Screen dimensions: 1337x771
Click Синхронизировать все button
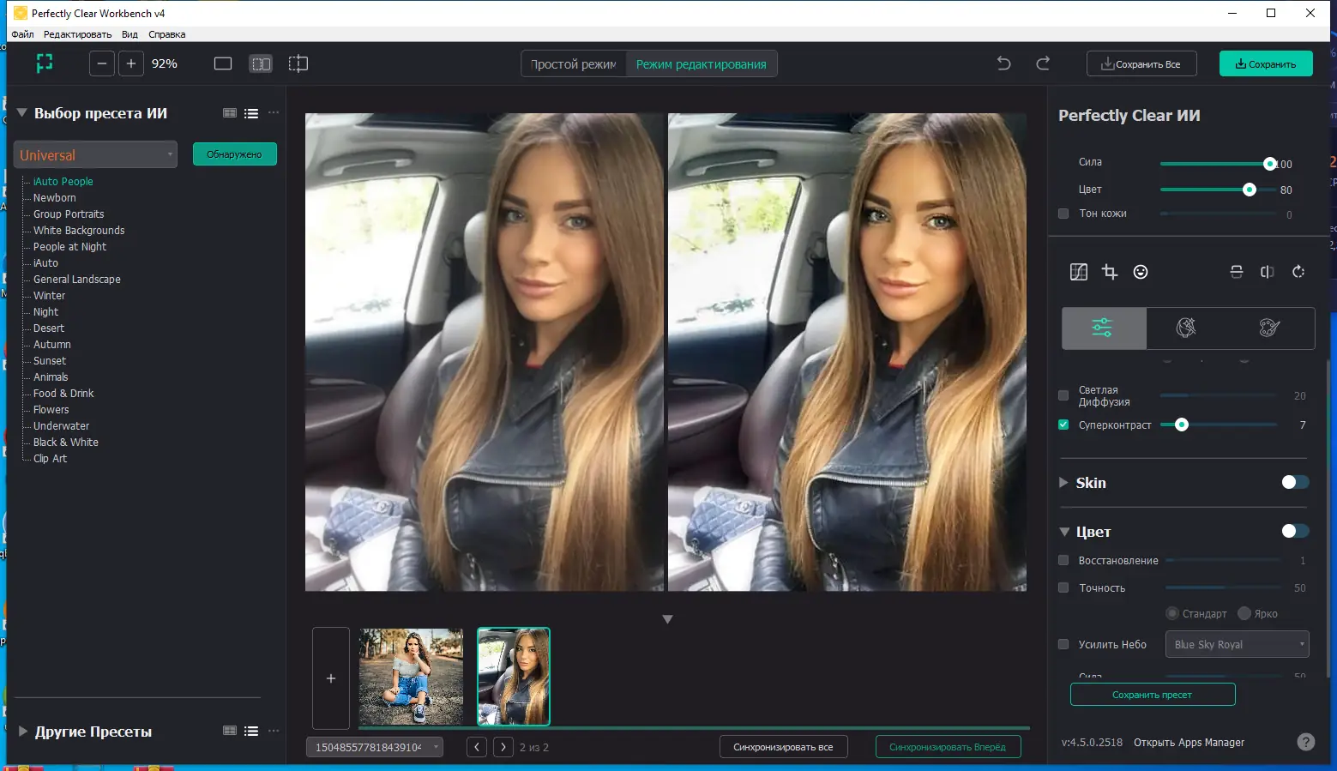click(783, 747)
